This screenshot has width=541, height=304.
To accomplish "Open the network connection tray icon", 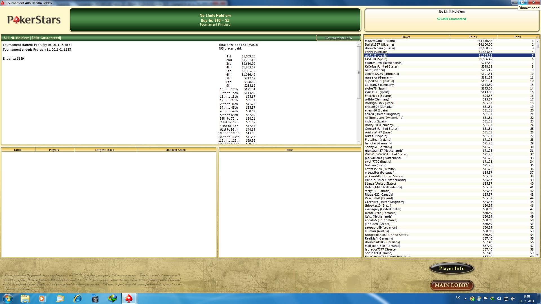I will 506,299.
